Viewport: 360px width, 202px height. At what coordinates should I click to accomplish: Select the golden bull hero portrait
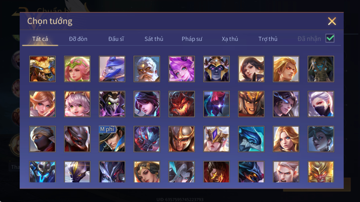(42, 69)
